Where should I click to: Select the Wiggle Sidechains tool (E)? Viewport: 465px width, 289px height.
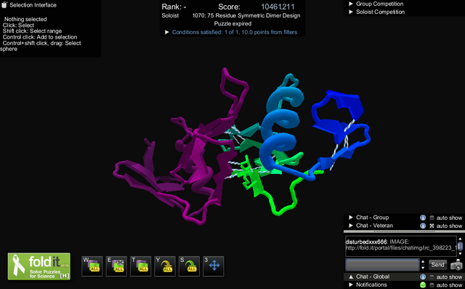point(116,266)
